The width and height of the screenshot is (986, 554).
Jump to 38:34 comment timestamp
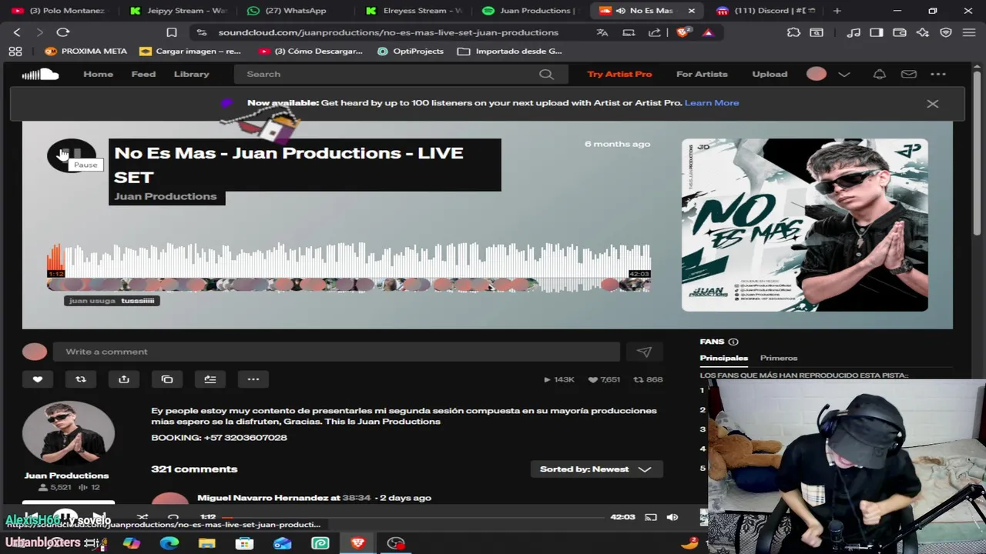(x=356, y=498)
